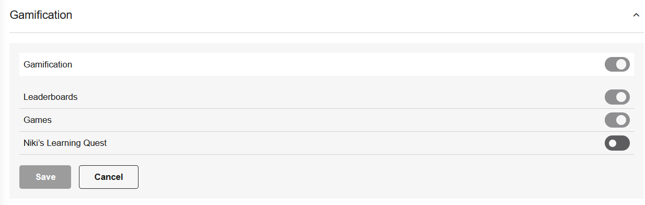
Task: Click the knob on the master Gamification switch
Action: tap(621, 64)
